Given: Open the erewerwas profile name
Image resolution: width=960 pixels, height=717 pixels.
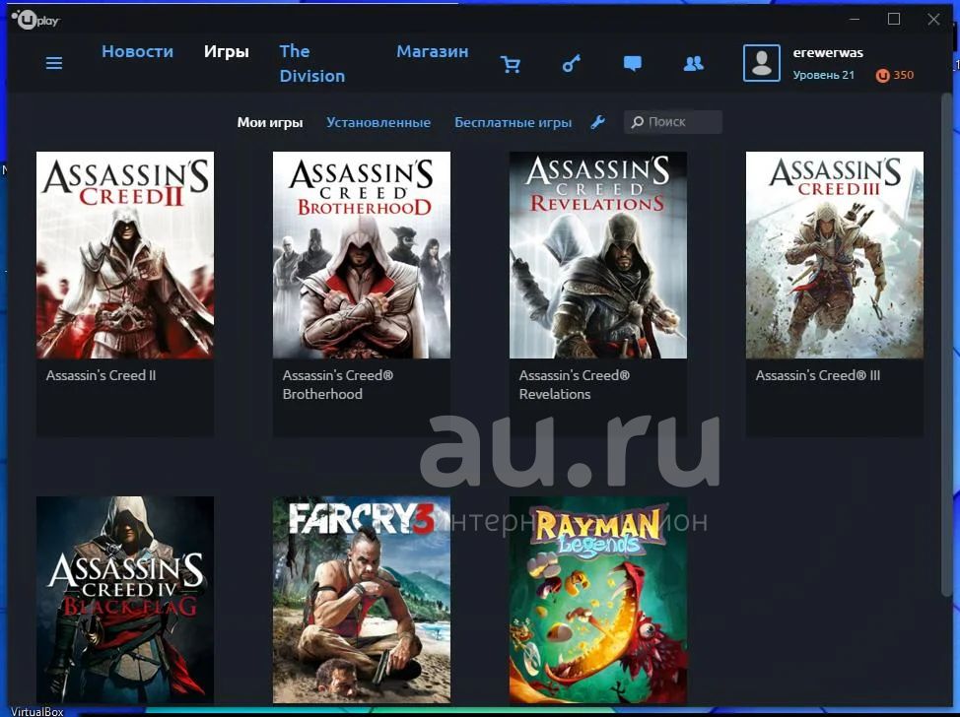Looking at the screenshot, I should pos(828,52).
